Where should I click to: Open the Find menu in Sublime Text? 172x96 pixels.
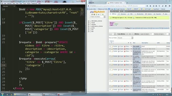click(x=14, y=3)
